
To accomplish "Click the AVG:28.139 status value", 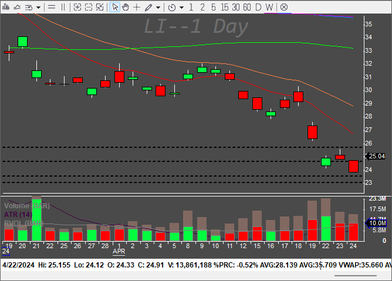I will [279, 265].
